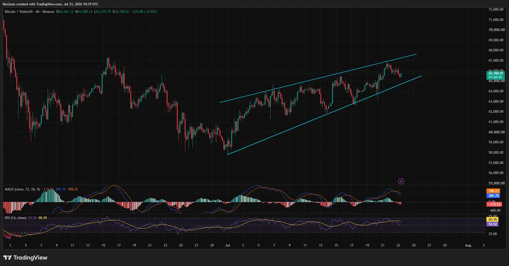The height and width of the screenshot is (266, 509).
Task: Click the 57,000.00 price axis label
Action: pos(496,163)
